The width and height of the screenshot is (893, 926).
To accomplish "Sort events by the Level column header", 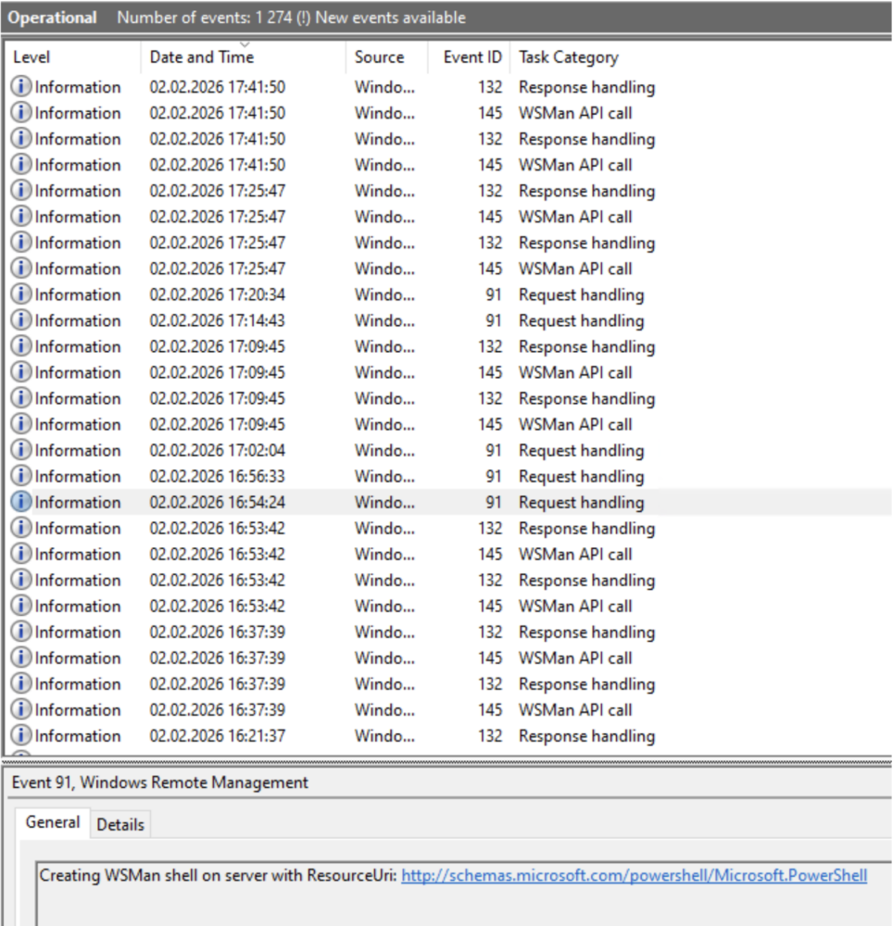I will 31,57.
